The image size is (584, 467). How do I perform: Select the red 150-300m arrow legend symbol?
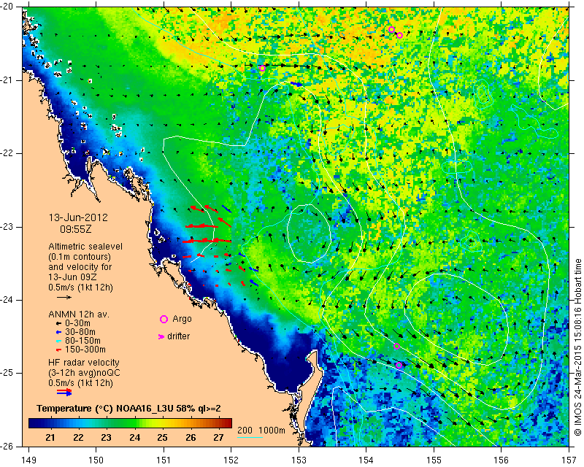pyautogui.click(x=58, y=350)
